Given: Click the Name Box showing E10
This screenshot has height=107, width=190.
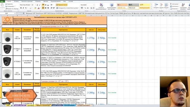Looking at the screenshot, I should [x=7, y=13].
